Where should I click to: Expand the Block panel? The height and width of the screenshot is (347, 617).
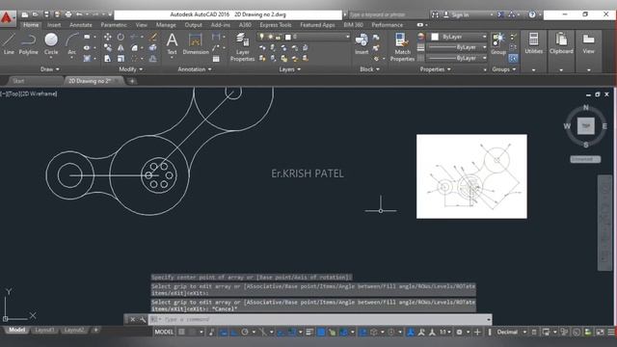[x=369, y=69]
